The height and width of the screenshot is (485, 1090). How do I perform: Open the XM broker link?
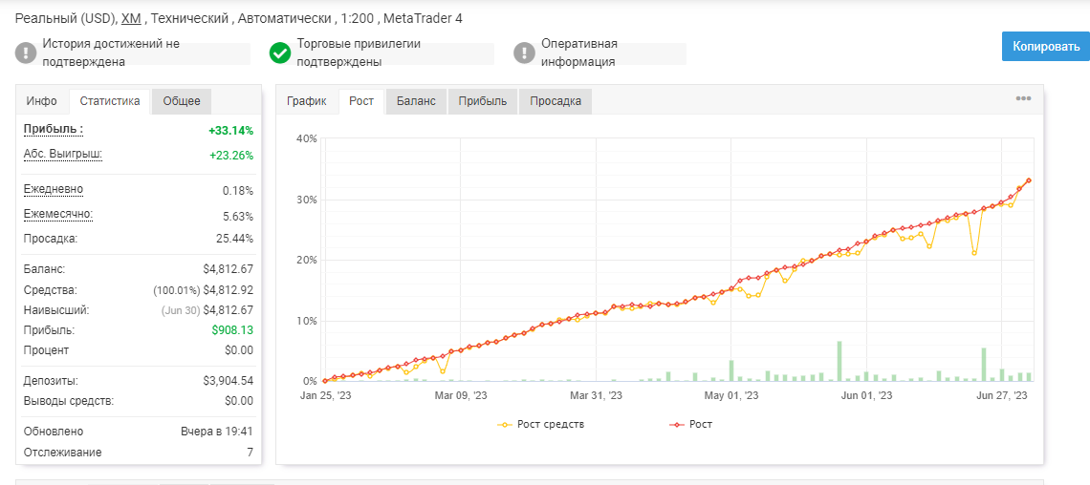tap(131, 19)
